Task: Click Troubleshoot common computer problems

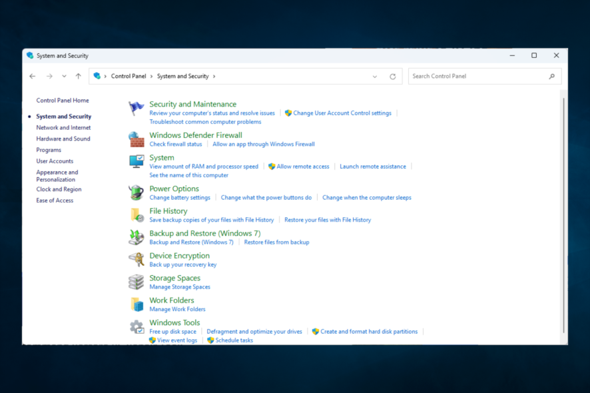Action: (x=205, y=122)
